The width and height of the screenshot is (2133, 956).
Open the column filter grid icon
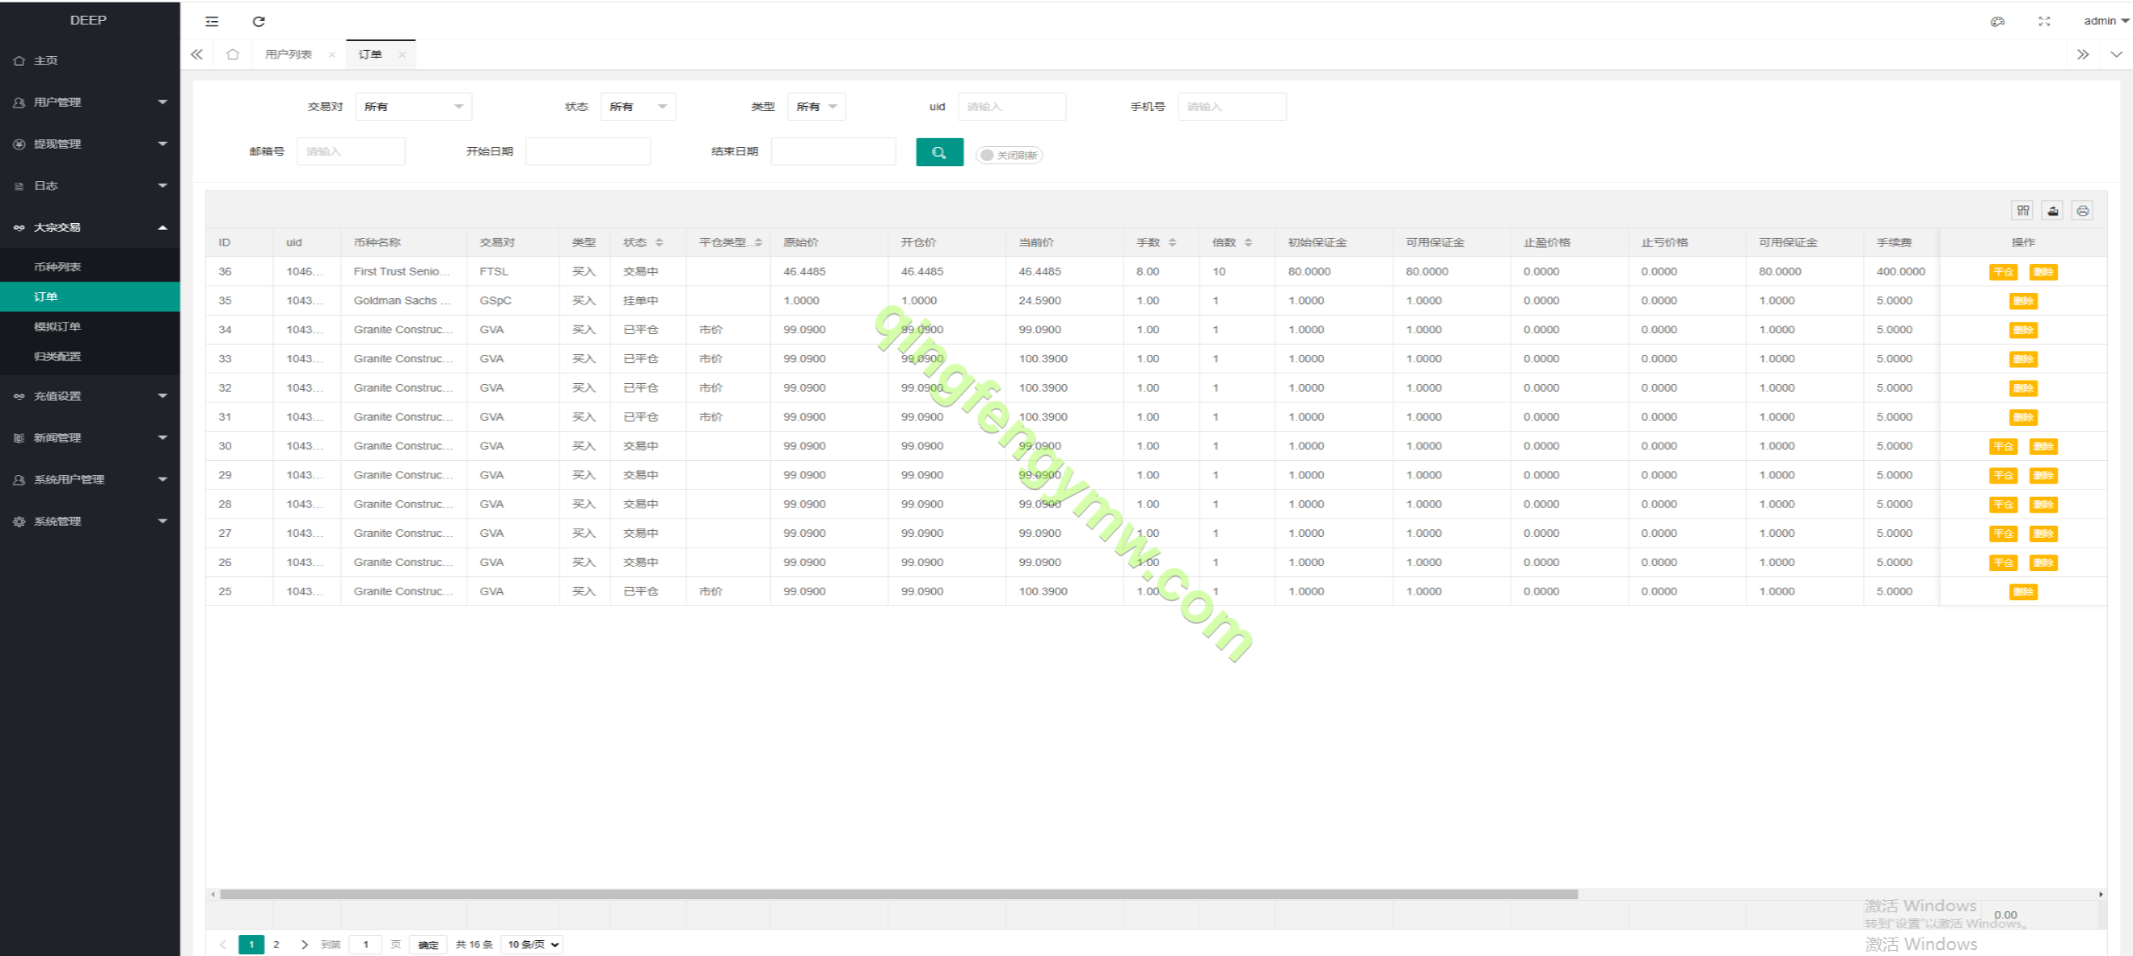click(2022, 211)
